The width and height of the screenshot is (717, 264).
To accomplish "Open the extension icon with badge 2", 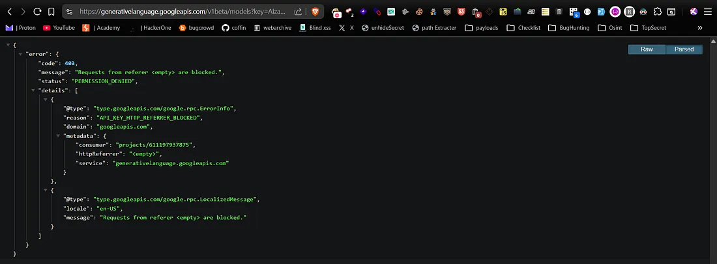I will click(x=350, y=12).
